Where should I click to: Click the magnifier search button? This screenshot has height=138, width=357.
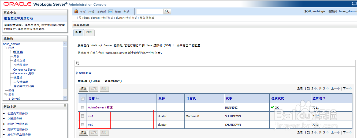click(x=167, y=11)
